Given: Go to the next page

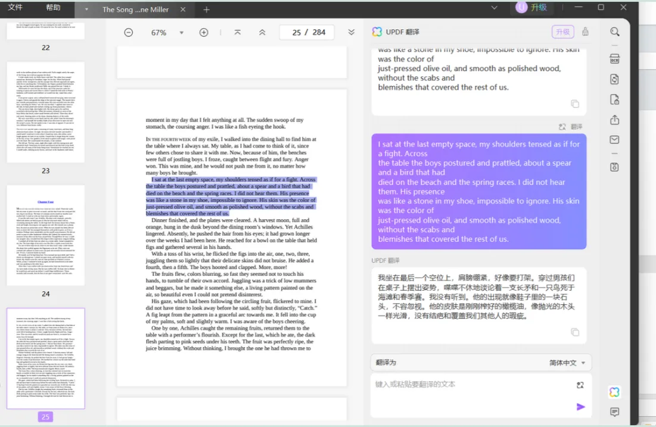Looking at the screenshot, I should pos(351,32).
